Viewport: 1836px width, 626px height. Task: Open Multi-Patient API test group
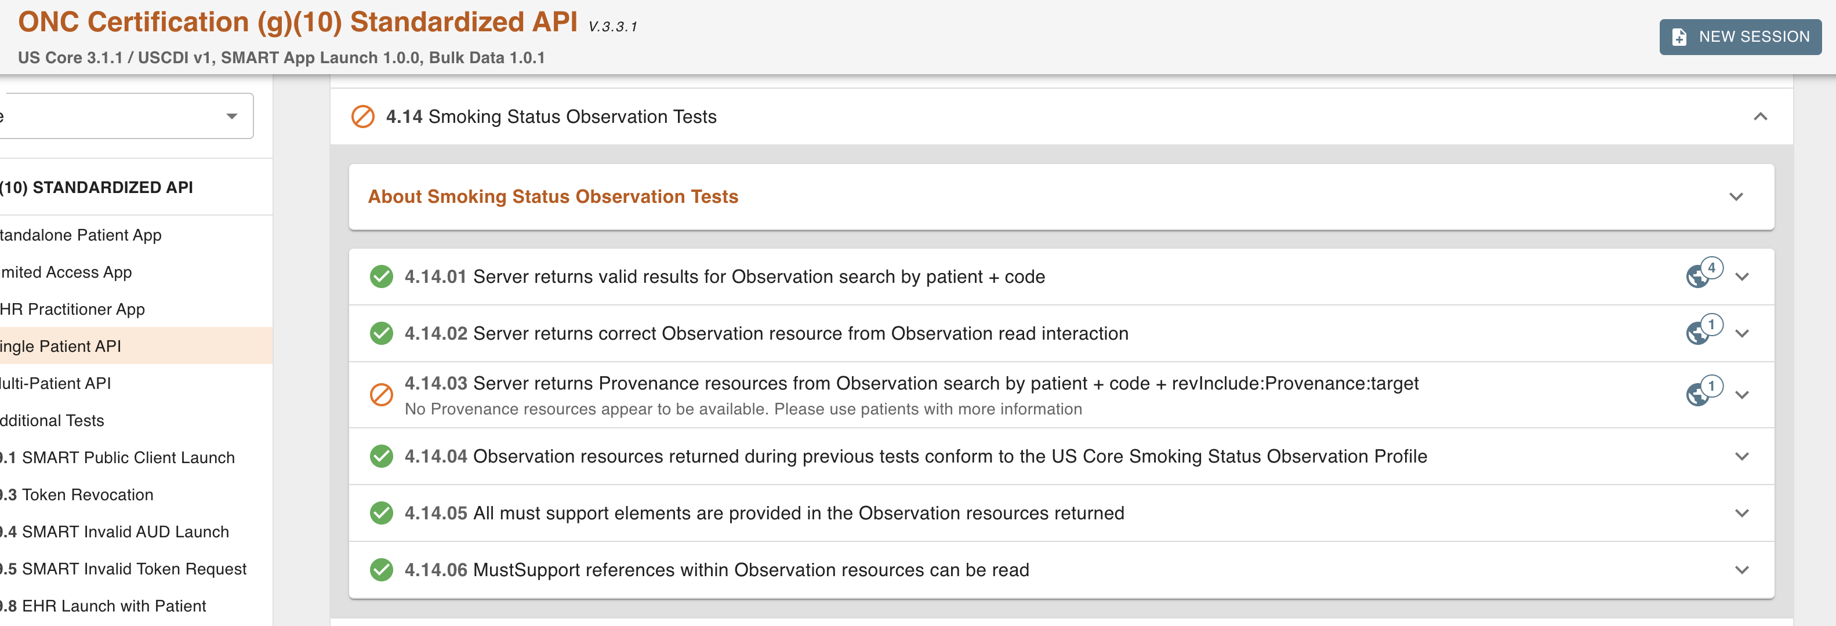[x=56, y=383]
